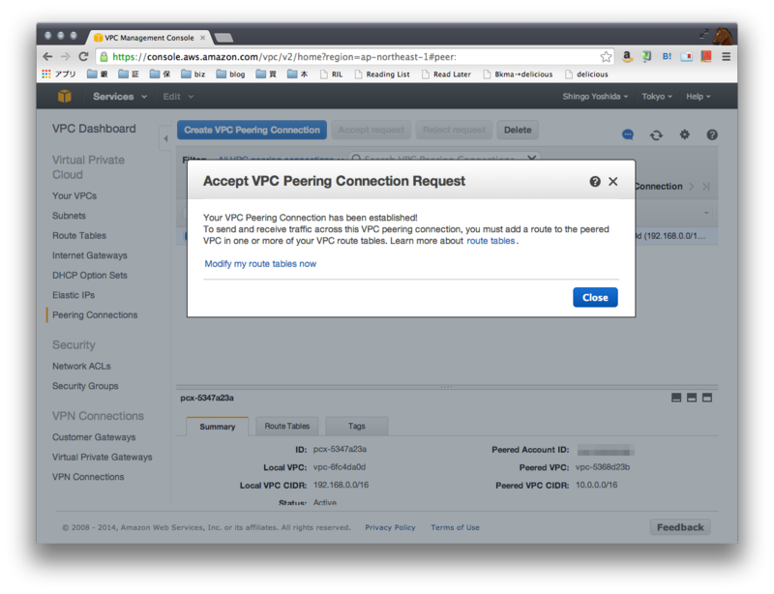Click the Delete button
The height and width of the screenshot is (594, 774).
(x=518, y=130)
